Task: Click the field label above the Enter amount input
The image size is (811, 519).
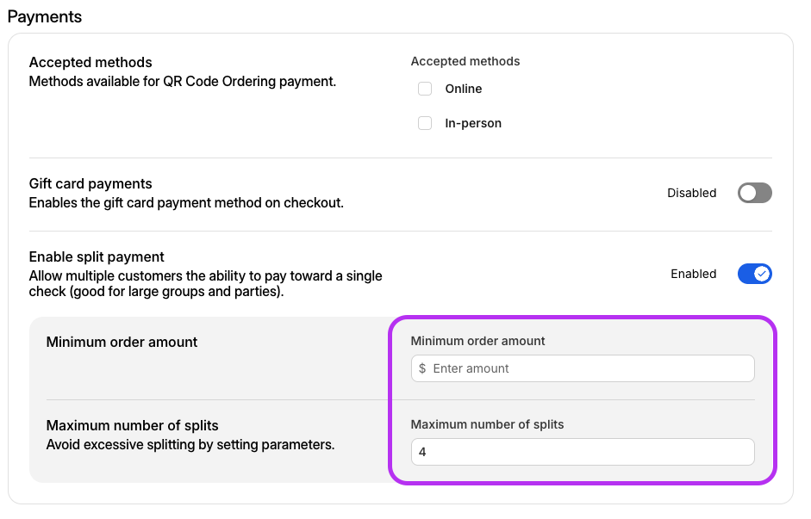Action: 477,341
